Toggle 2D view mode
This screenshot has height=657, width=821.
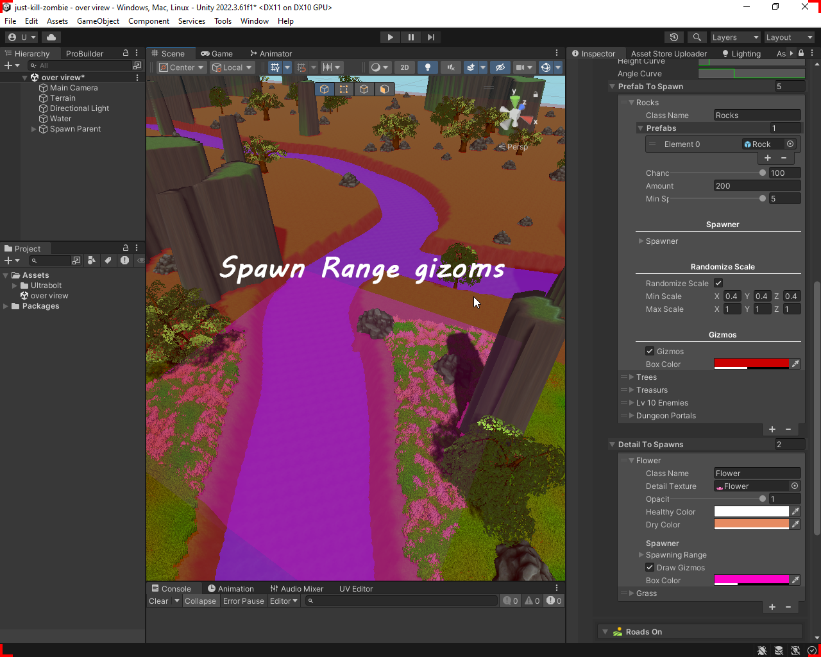click(x=404, y=67)
